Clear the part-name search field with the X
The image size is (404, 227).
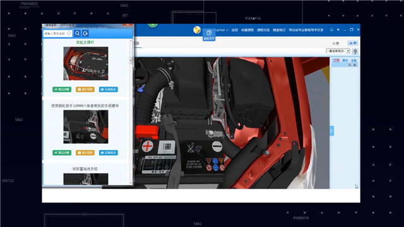click(x=69, y=33)
